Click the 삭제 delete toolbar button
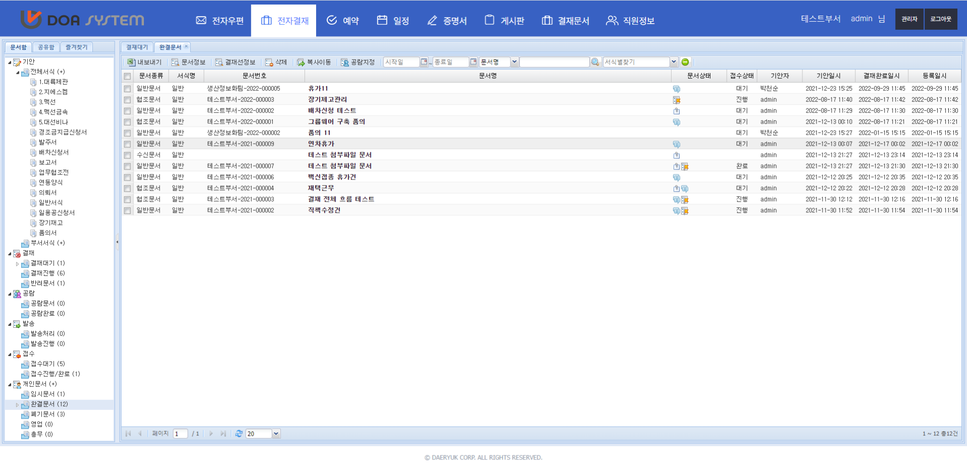Image resolution: width=967 pixels, height=471 pixels. 276,62
